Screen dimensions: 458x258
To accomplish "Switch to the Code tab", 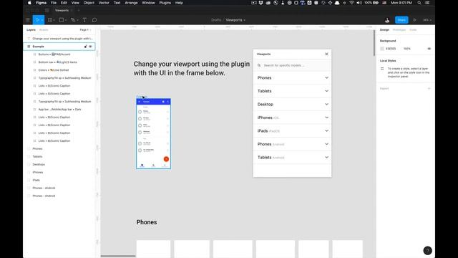I will [413, 30].
